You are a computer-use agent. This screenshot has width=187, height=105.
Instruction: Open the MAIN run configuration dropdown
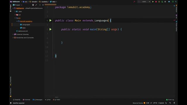pos(144,2)
